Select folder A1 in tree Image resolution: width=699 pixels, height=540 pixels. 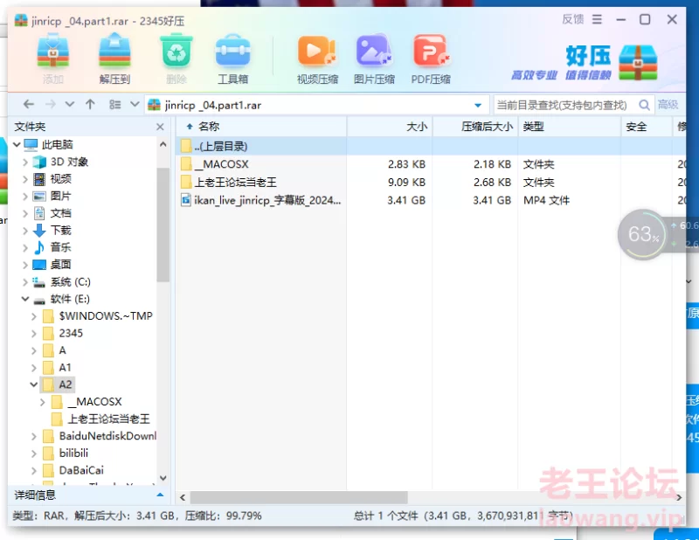(x=65, y=368)
